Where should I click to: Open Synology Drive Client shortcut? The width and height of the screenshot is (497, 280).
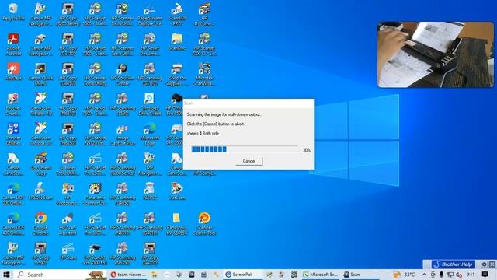tap(150, 104)
